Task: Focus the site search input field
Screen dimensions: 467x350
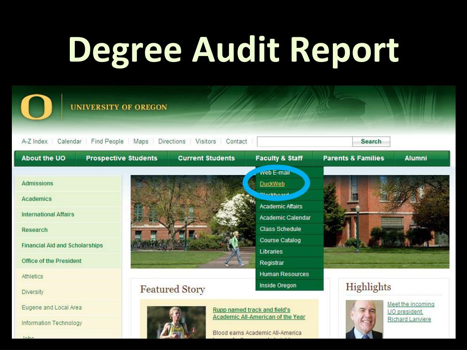Action: [x=305, y=142]
